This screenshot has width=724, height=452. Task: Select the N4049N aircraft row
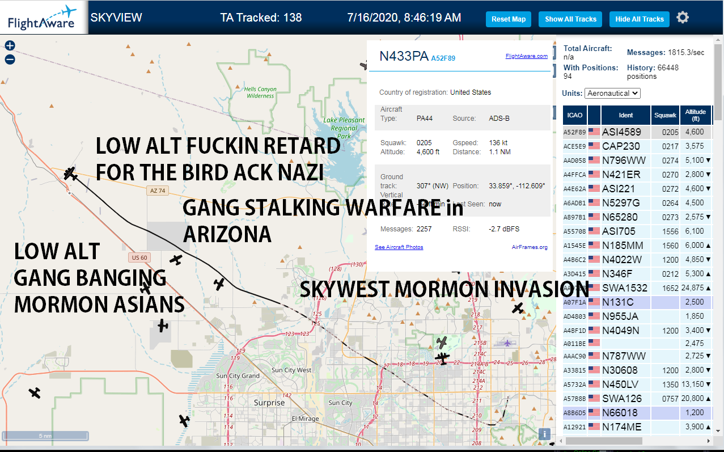(638, 331)
